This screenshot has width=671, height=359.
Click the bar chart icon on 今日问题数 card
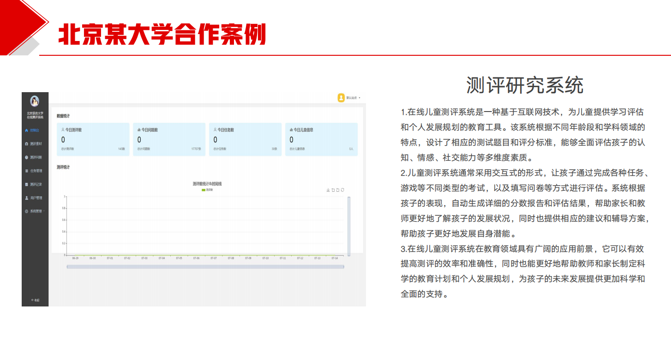pyautogui.click(x=139, y=130)
